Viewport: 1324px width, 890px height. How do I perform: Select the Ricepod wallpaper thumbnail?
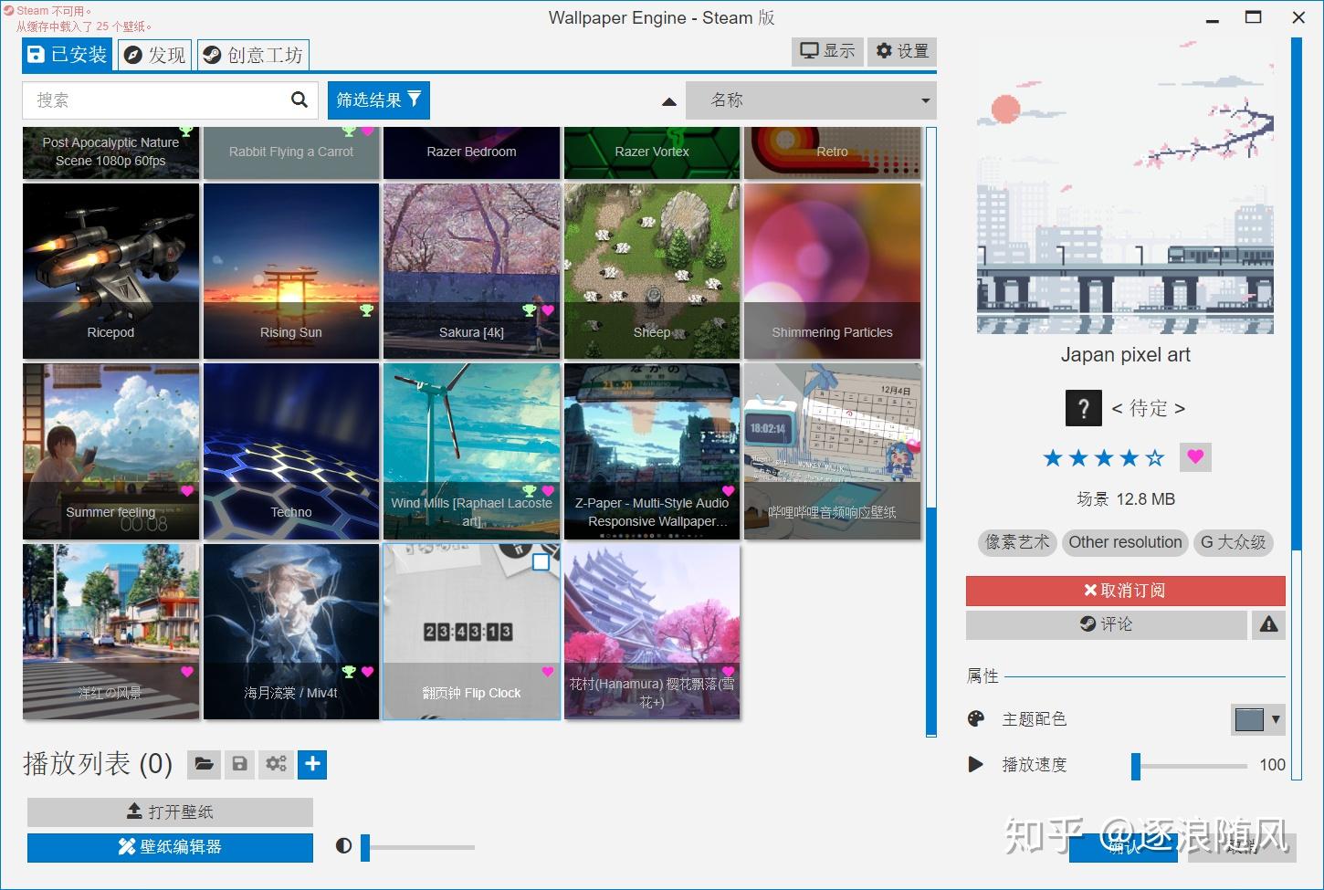[110, 271]
